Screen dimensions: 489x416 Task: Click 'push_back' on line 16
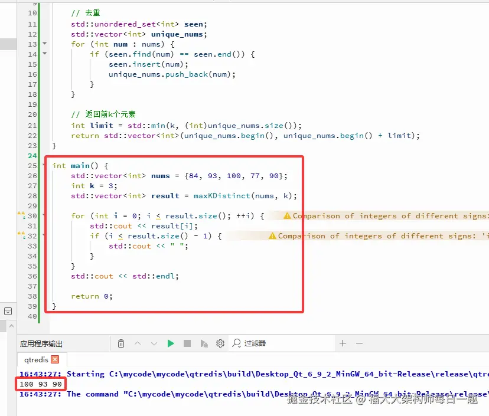tap(187, 74)
